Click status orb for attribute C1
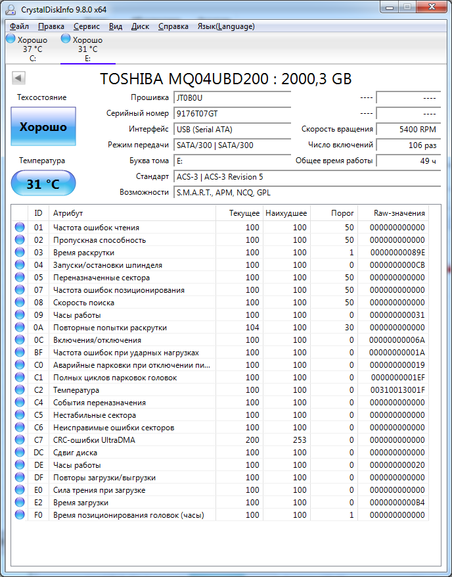This screenshot has width=452, height=577. coord(20,377)
